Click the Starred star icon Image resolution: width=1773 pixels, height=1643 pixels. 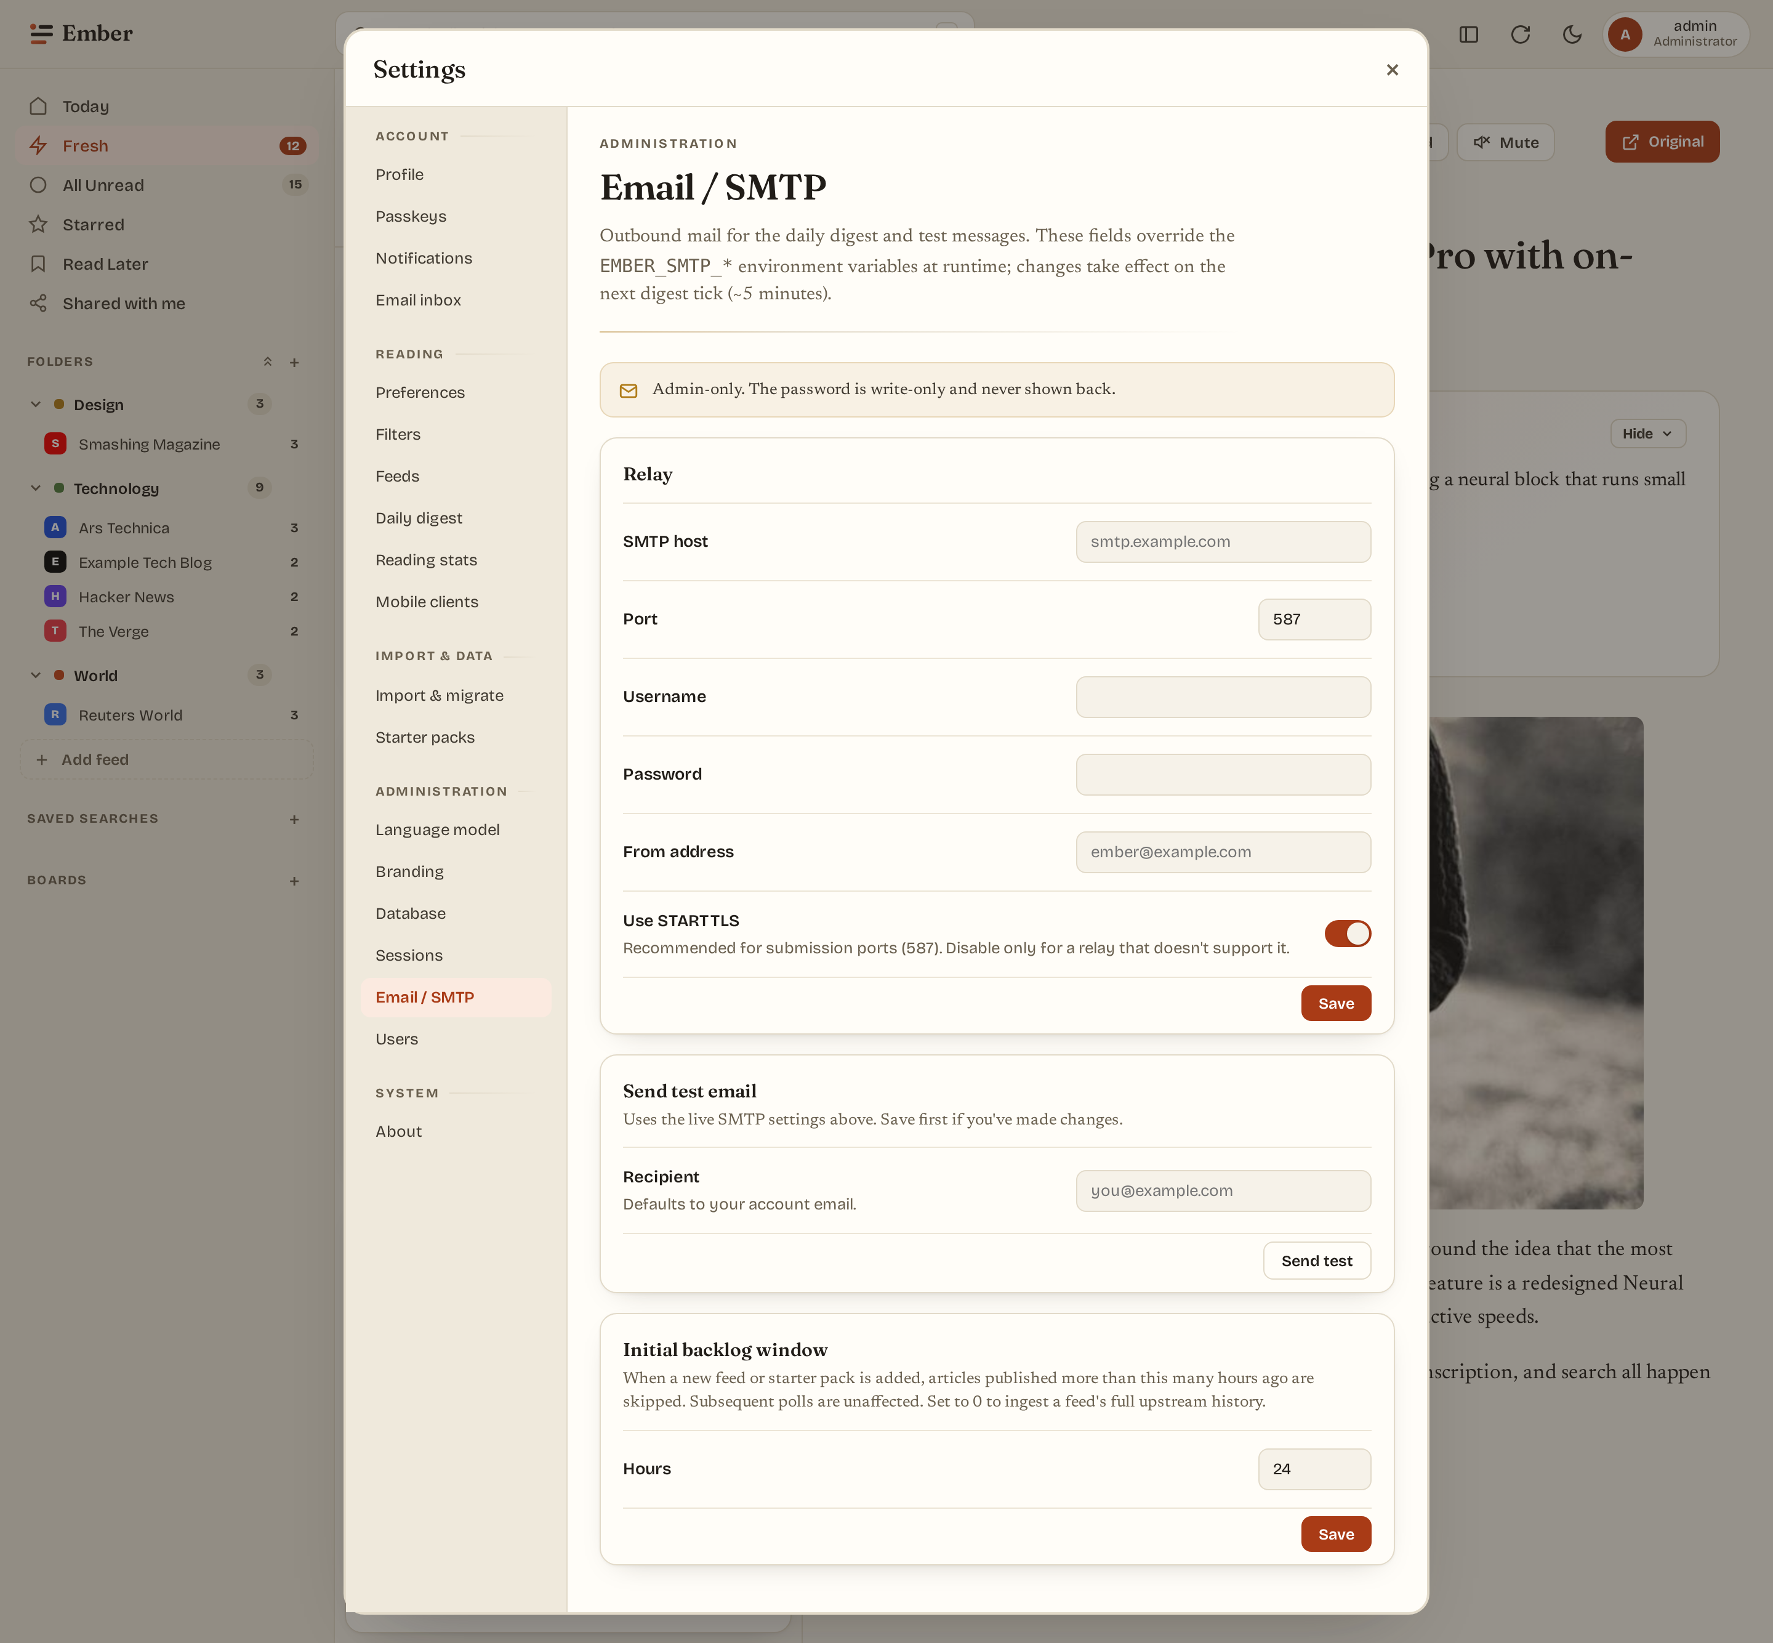click(x=38, y=224)
